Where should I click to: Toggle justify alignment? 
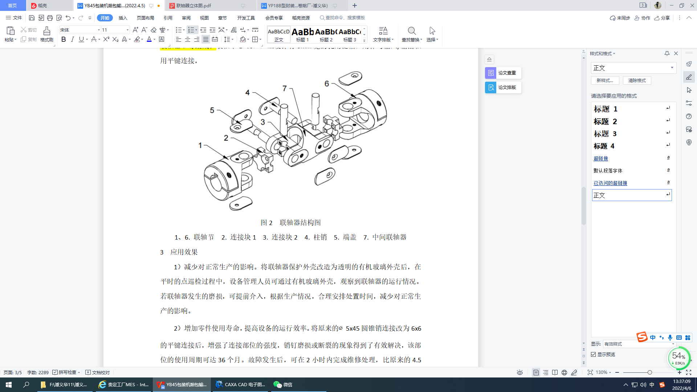(206, 39)
